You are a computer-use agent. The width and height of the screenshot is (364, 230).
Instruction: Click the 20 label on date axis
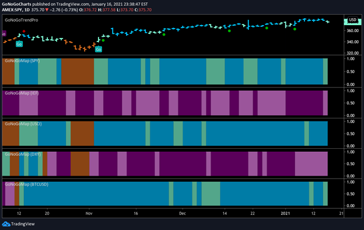47,213
